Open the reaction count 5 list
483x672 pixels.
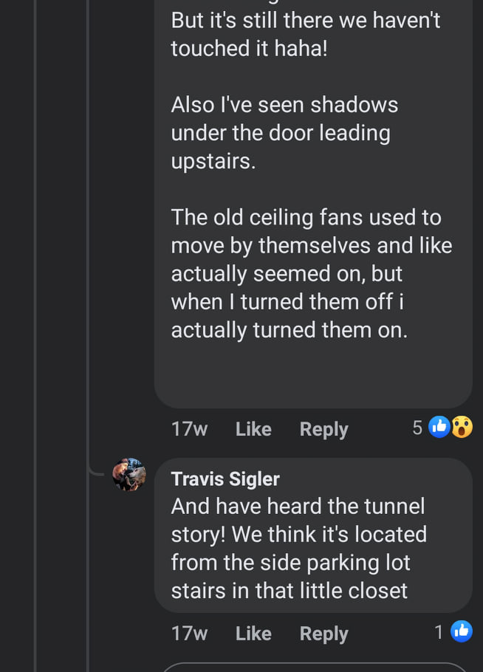click(x=417, y=428)
